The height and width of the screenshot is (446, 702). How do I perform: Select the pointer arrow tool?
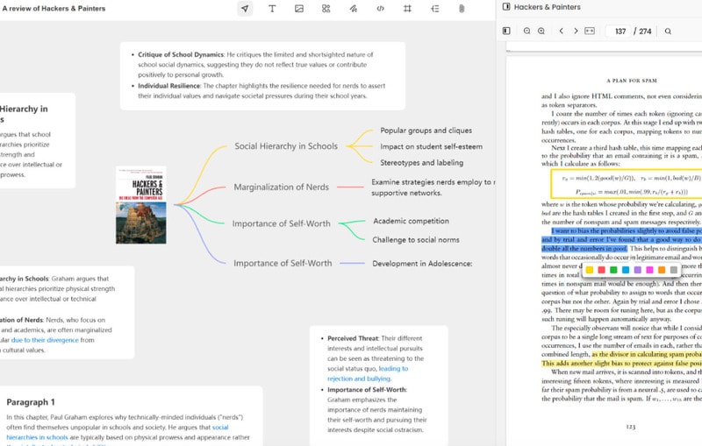coord(245,9)
